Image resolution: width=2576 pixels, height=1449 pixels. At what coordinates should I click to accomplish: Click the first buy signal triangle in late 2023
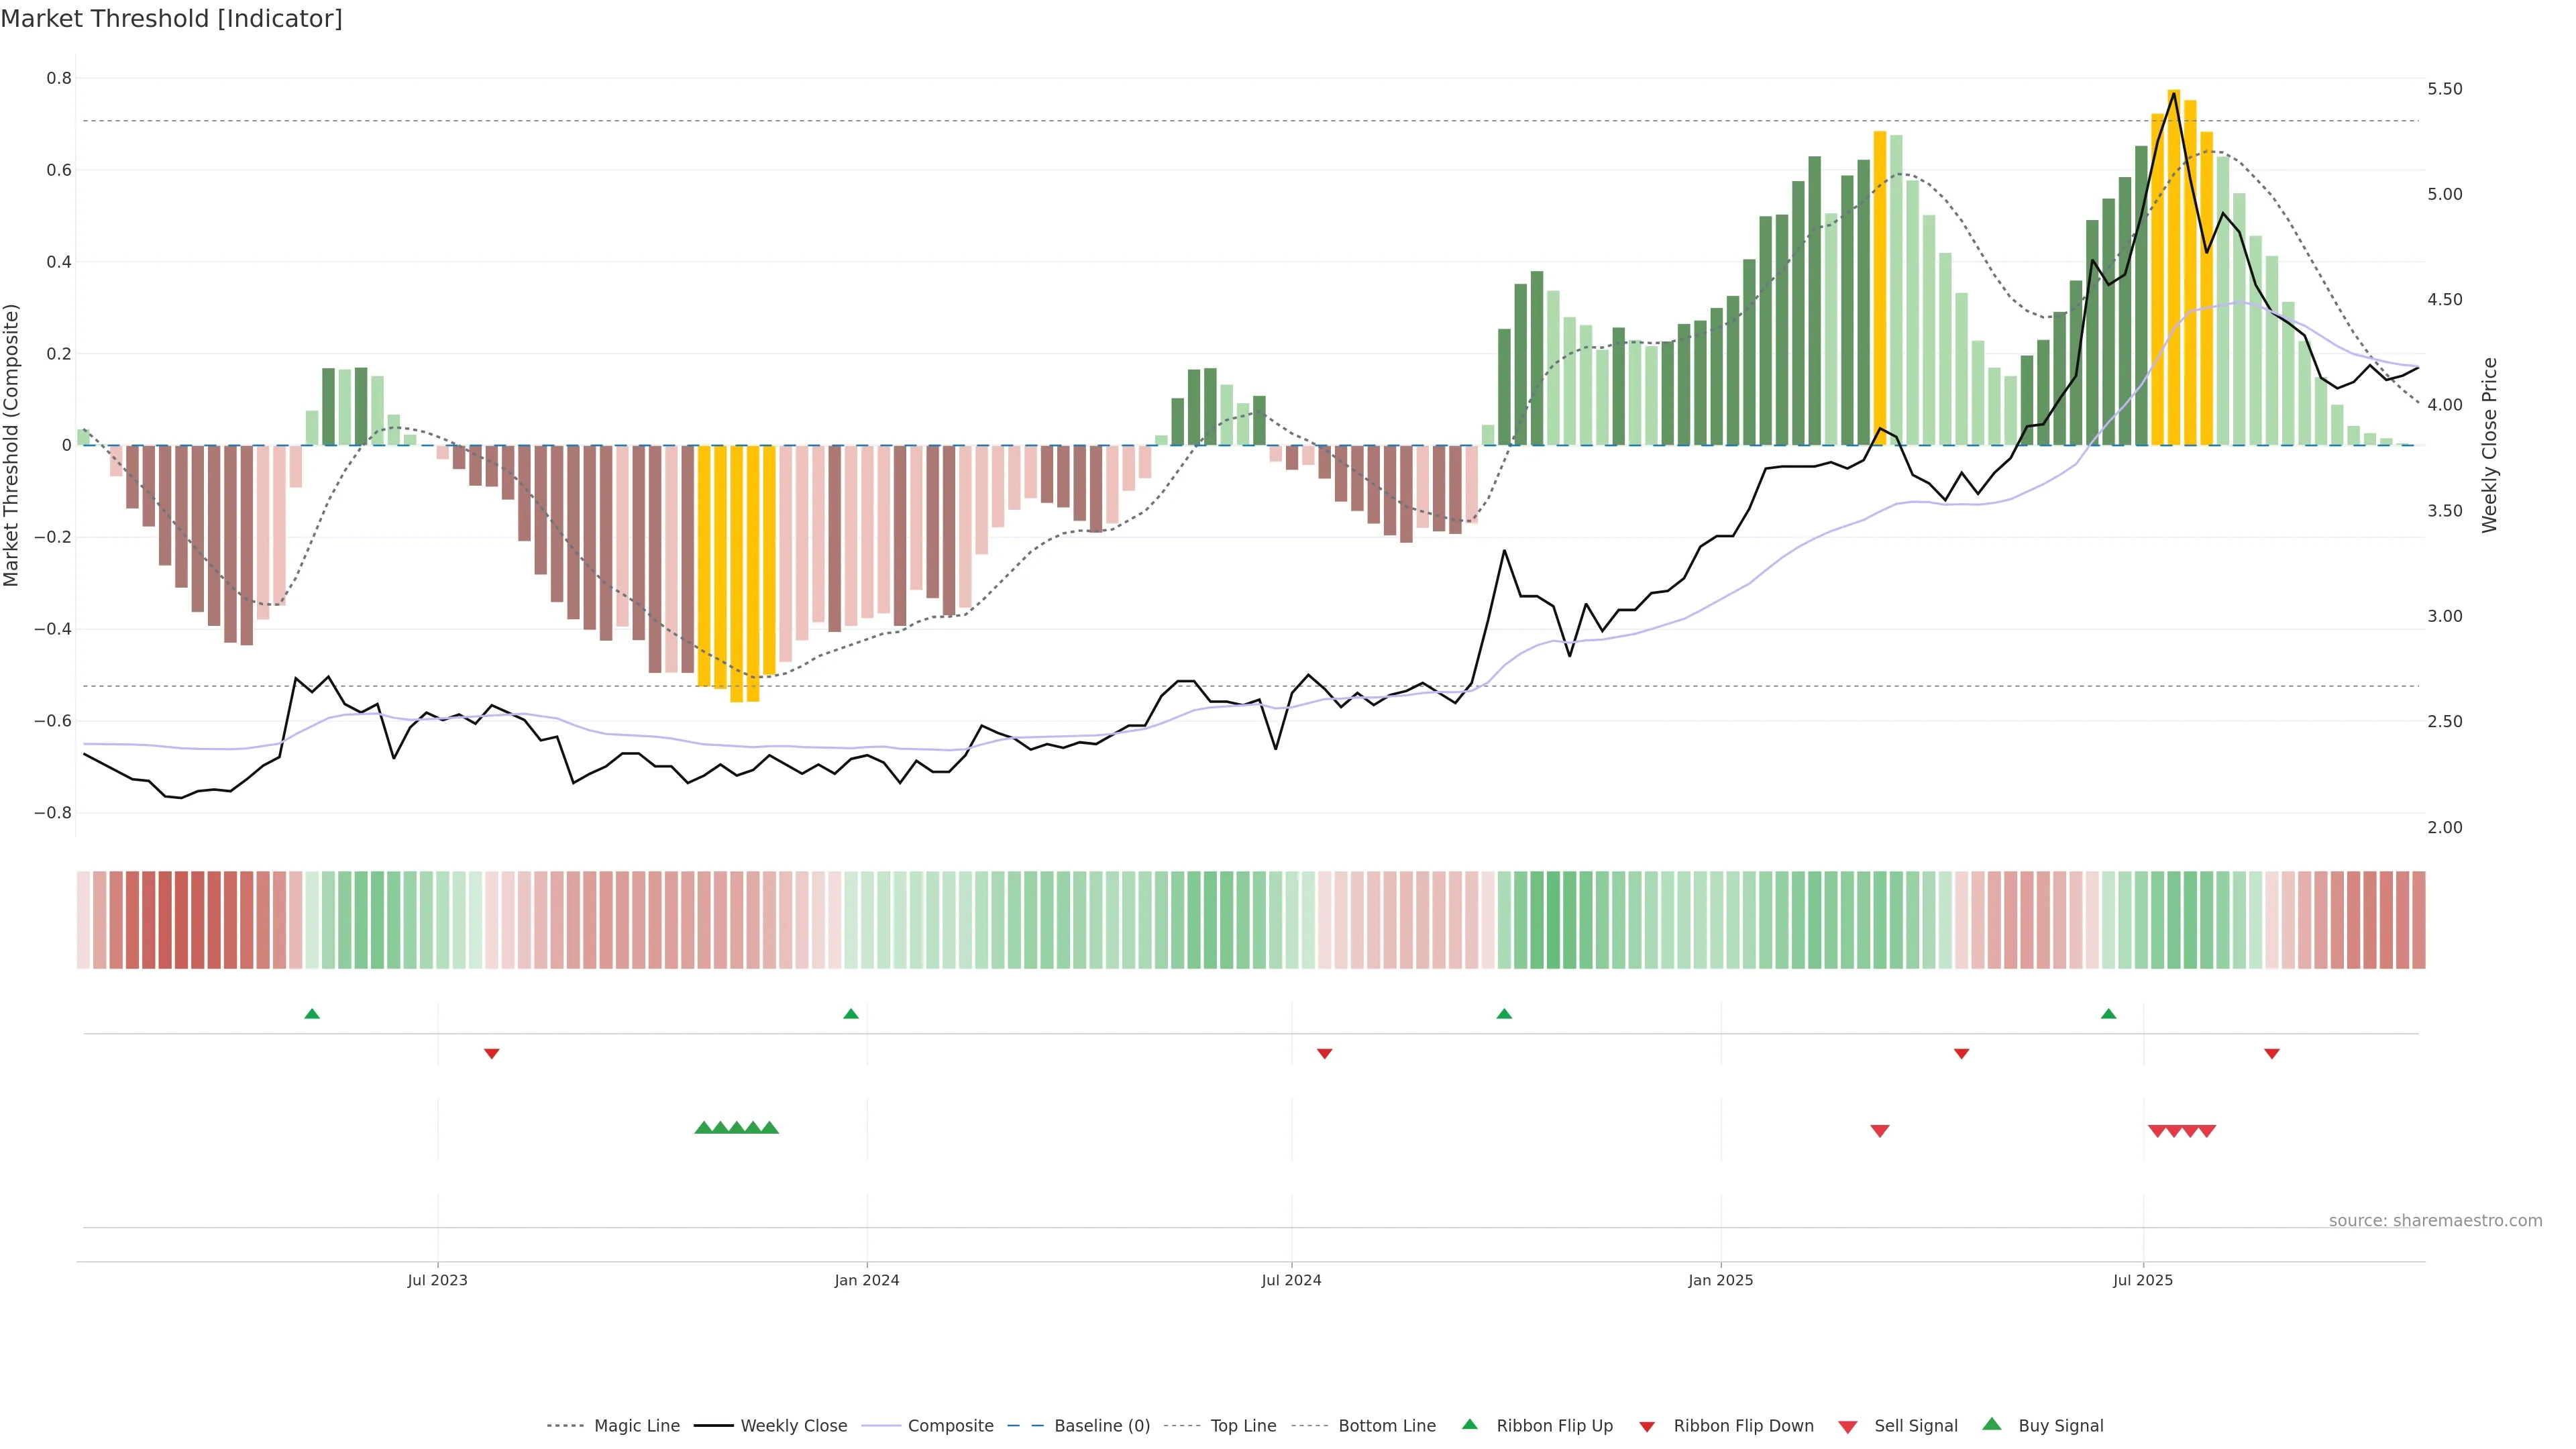pos(703,1127)
